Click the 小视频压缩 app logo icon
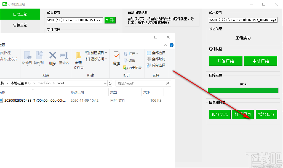283x168 pixels. pos(4,4)
